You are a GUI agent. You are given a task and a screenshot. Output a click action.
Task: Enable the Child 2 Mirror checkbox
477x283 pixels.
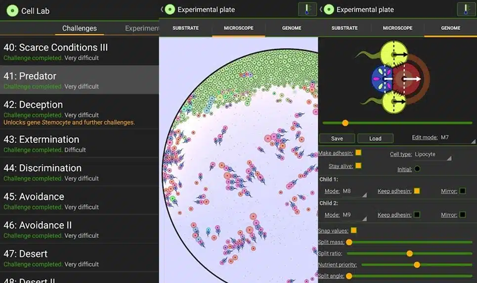(x=462, y=215)
